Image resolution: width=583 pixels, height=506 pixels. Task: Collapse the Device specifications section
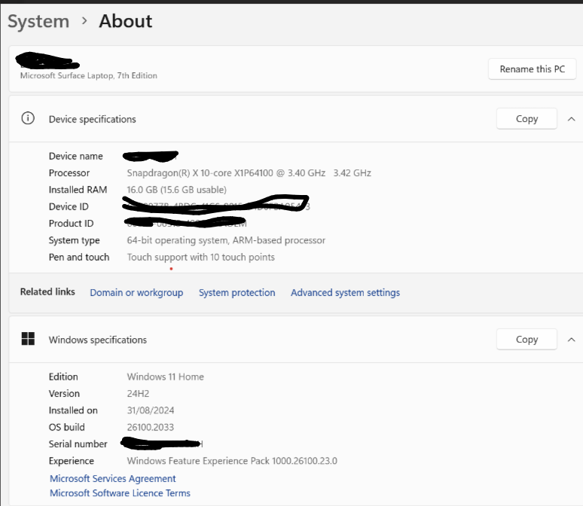click(572, 119)
